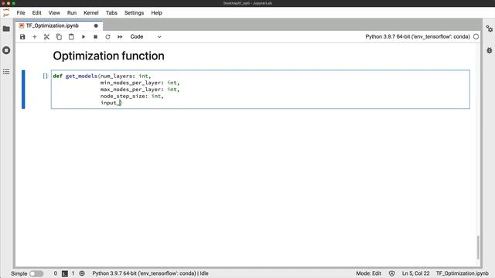Click the notebook trust shield icon
Image resolution: width=495 pixels, height=278 pixels.
(x=392, y=273)
